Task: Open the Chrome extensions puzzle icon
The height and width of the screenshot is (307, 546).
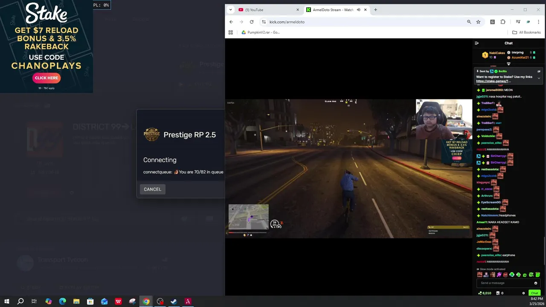Action: [503, 22]
